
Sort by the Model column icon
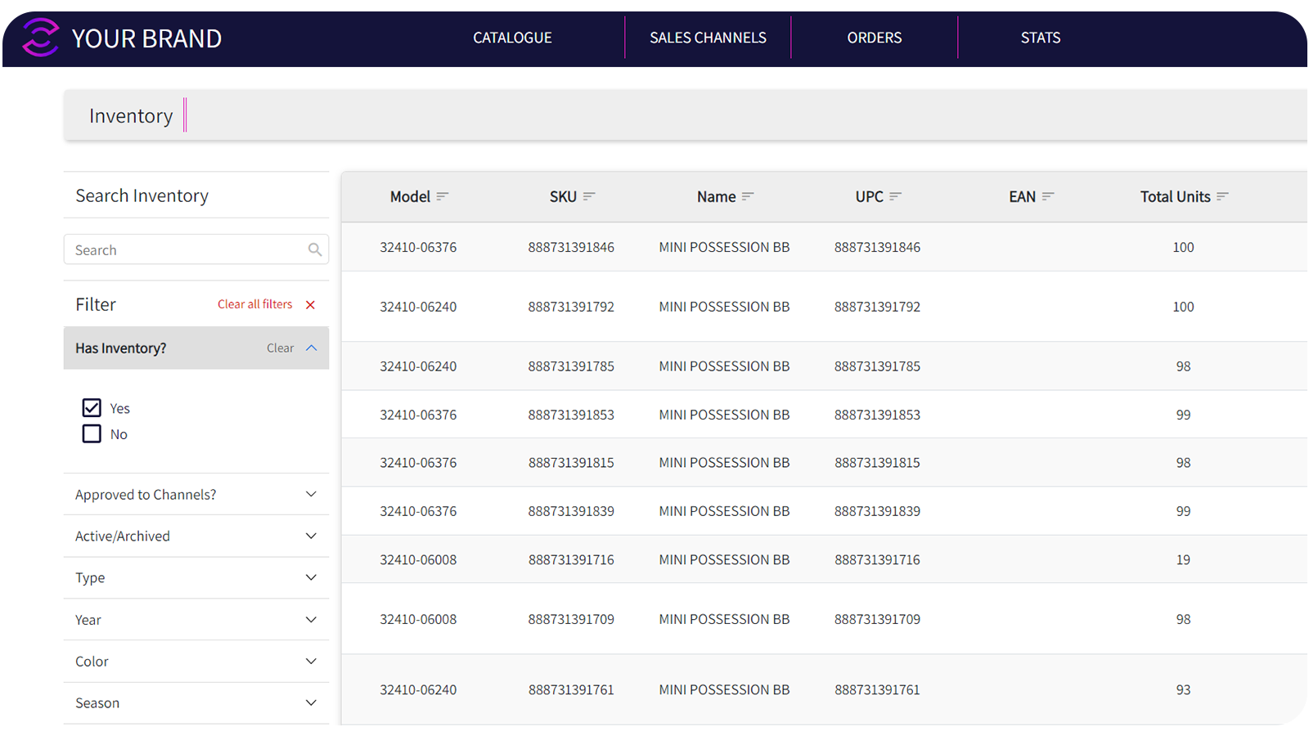click(x=443, y=196)
